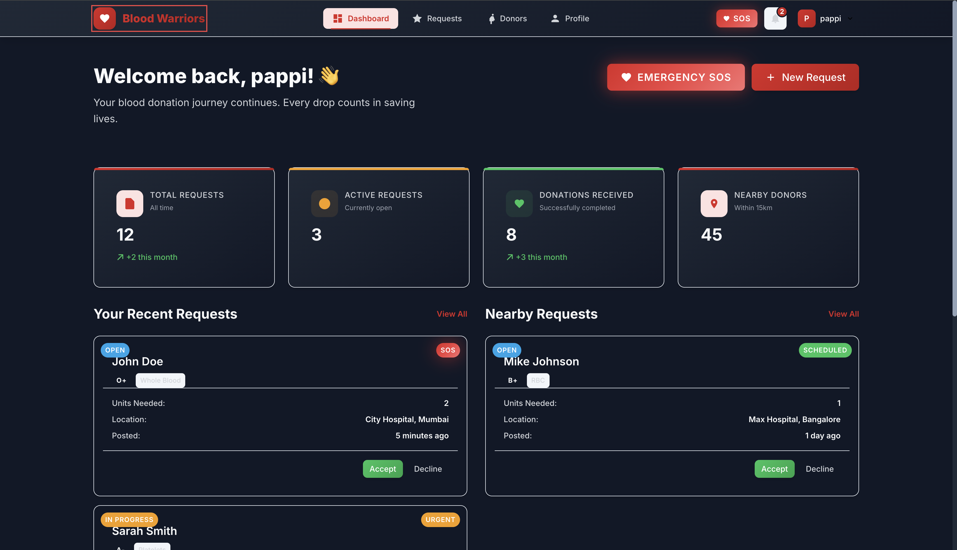957x550 pixels.
Task: Click the Blood Warriors heart logo icon
Action: (x=105, y=18)
